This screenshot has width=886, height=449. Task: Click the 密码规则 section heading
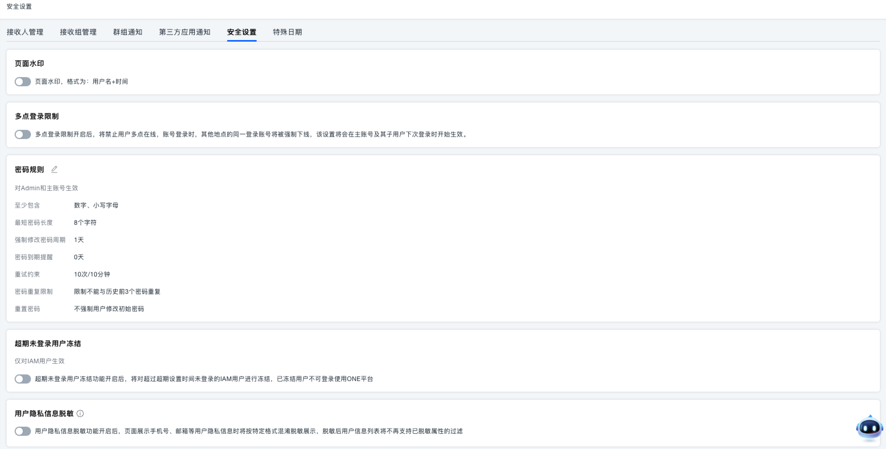tap(29, 169)
